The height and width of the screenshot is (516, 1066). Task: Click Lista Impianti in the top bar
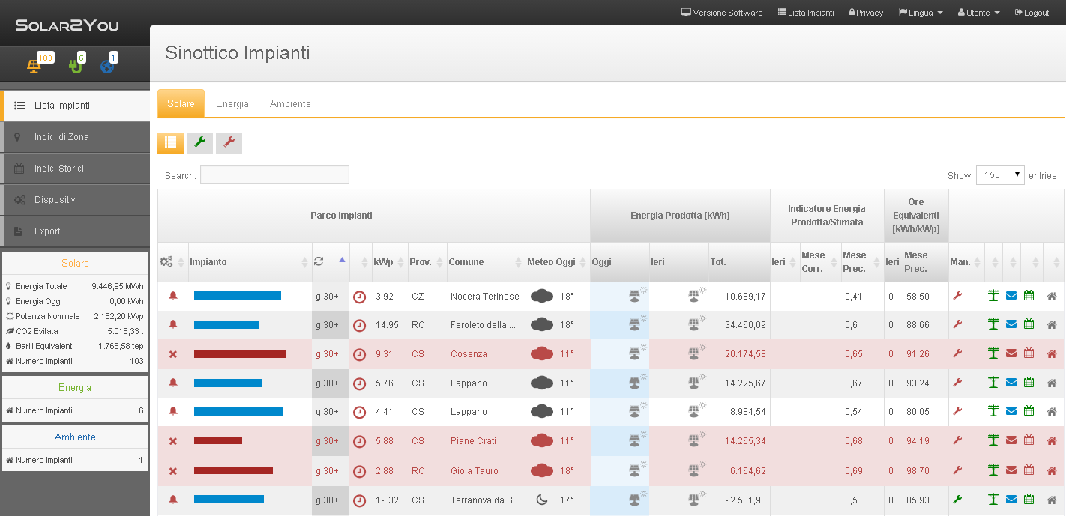(806, 13)
